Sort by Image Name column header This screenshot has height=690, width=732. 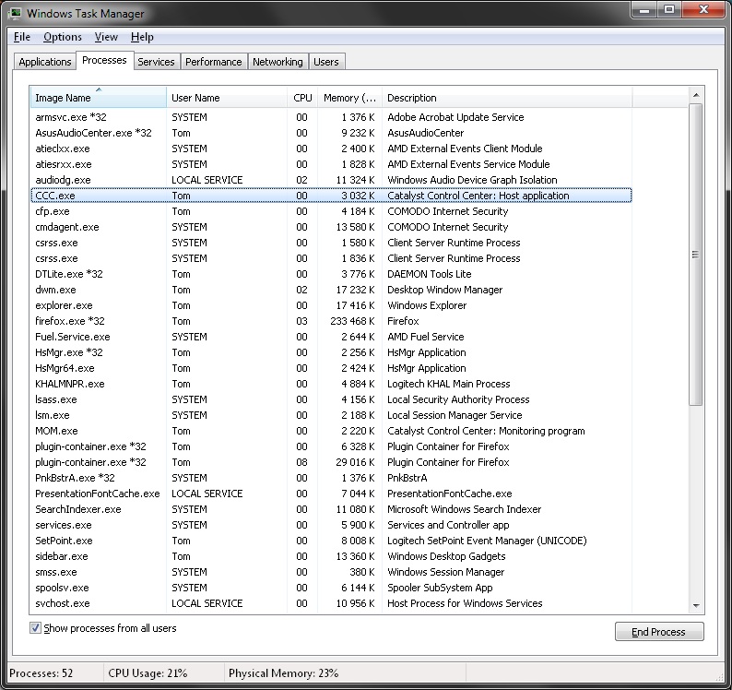(98, 98)
